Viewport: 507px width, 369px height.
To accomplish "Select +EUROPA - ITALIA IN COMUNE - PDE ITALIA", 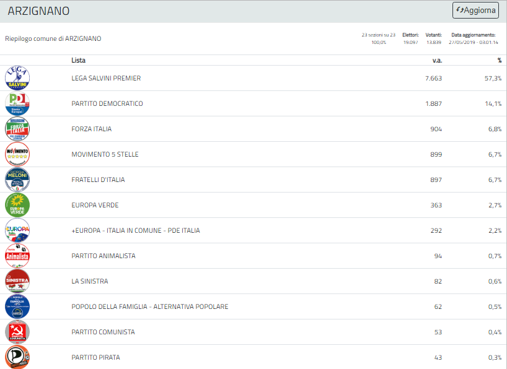I will (136, 230).
